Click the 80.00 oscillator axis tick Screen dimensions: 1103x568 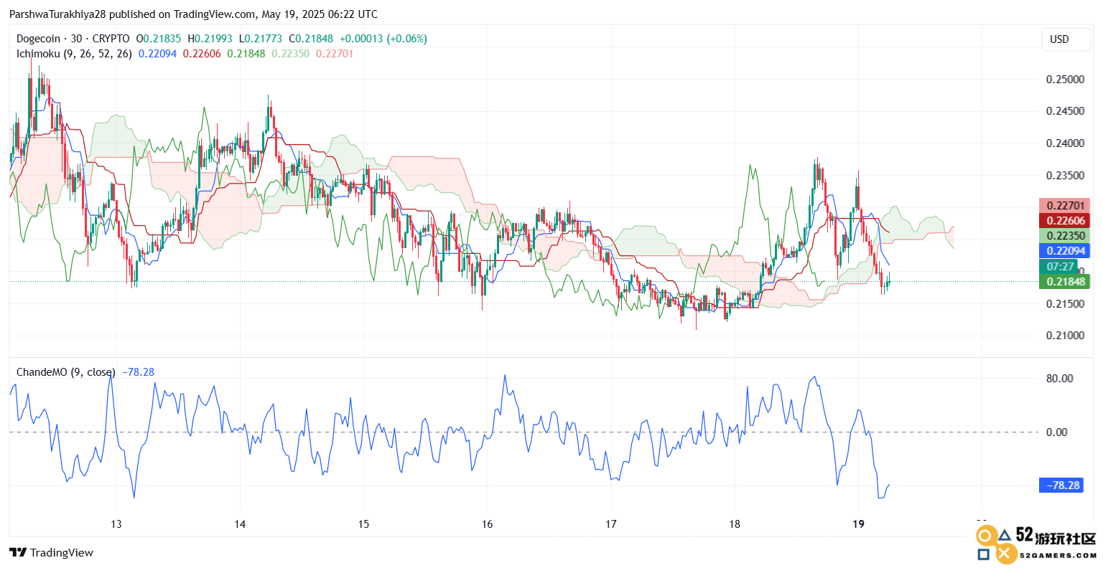tap(1060, 379)
